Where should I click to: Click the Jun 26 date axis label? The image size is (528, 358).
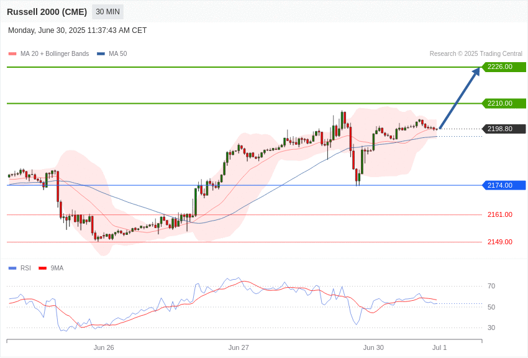click(104, 347)
